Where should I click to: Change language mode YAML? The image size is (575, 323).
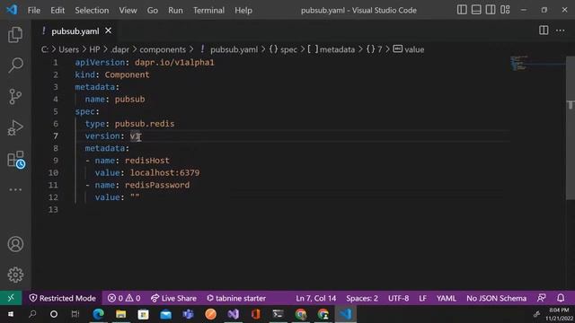click(447, 298)
